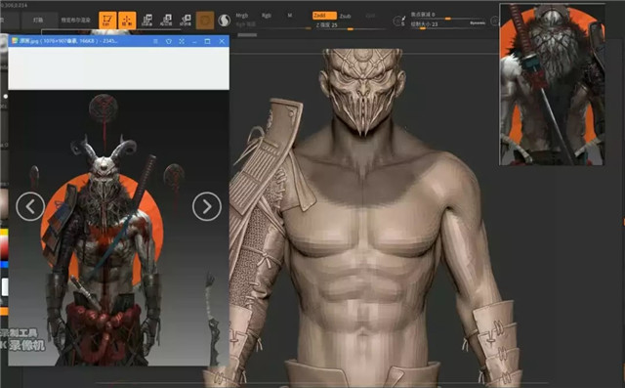
Task: Toggle the Zadd sculpt mode
Action: [x=324, y=16]
